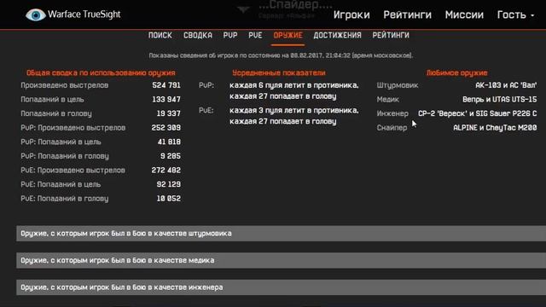Click the PvP: Произведено выстрелов label
This screenshot has width=546, height=307.
(73, 128)
